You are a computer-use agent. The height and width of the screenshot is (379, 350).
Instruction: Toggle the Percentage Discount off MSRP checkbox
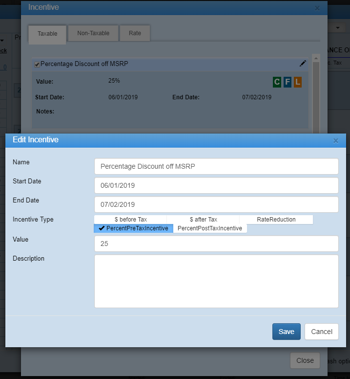click(x=37, y=65)
